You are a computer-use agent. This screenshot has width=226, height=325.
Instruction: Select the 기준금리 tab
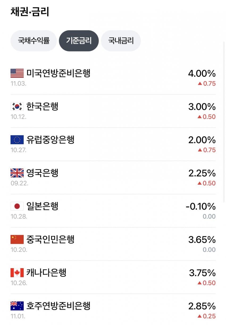tap(79, 41)
